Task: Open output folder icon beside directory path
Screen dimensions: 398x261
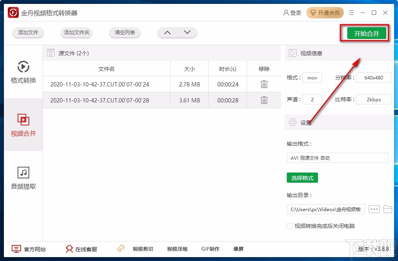Action: click(388, 209)
